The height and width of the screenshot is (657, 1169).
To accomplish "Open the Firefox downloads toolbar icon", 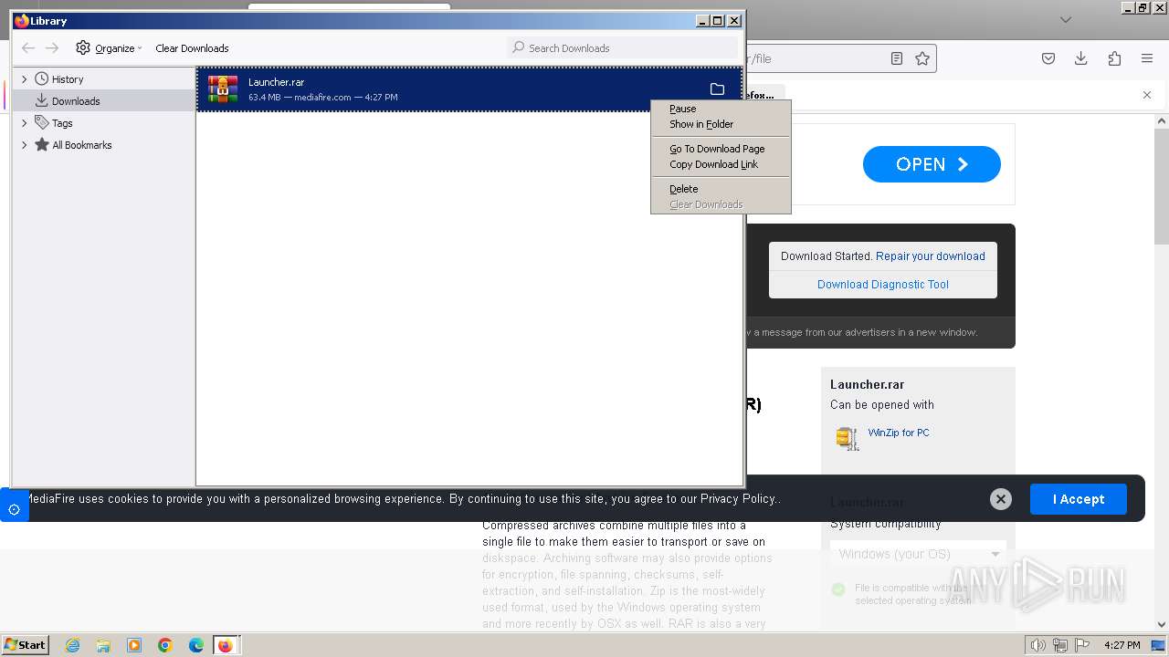I will point(1081,58).
